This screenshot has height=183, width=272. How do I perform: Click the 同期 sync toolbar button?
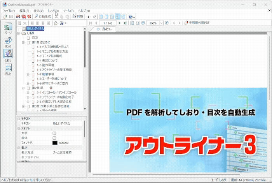(77, 17)
